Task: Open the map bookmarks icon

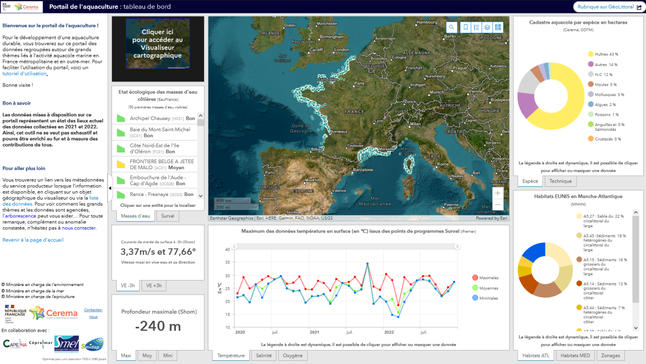Action: coord(464,27)
